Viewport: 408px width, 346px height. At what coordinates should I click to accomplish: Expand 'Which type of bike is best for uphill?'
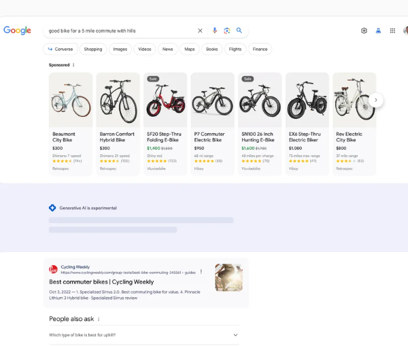click(143, 335)
